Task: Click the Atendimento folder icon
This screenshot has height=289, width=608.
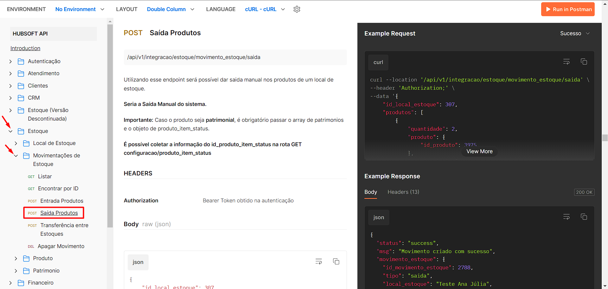Action: click(21, 74)
